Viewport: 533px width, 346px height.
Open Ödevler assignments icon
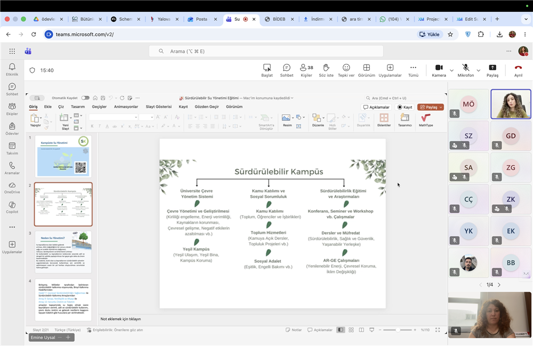coord(12,129)
